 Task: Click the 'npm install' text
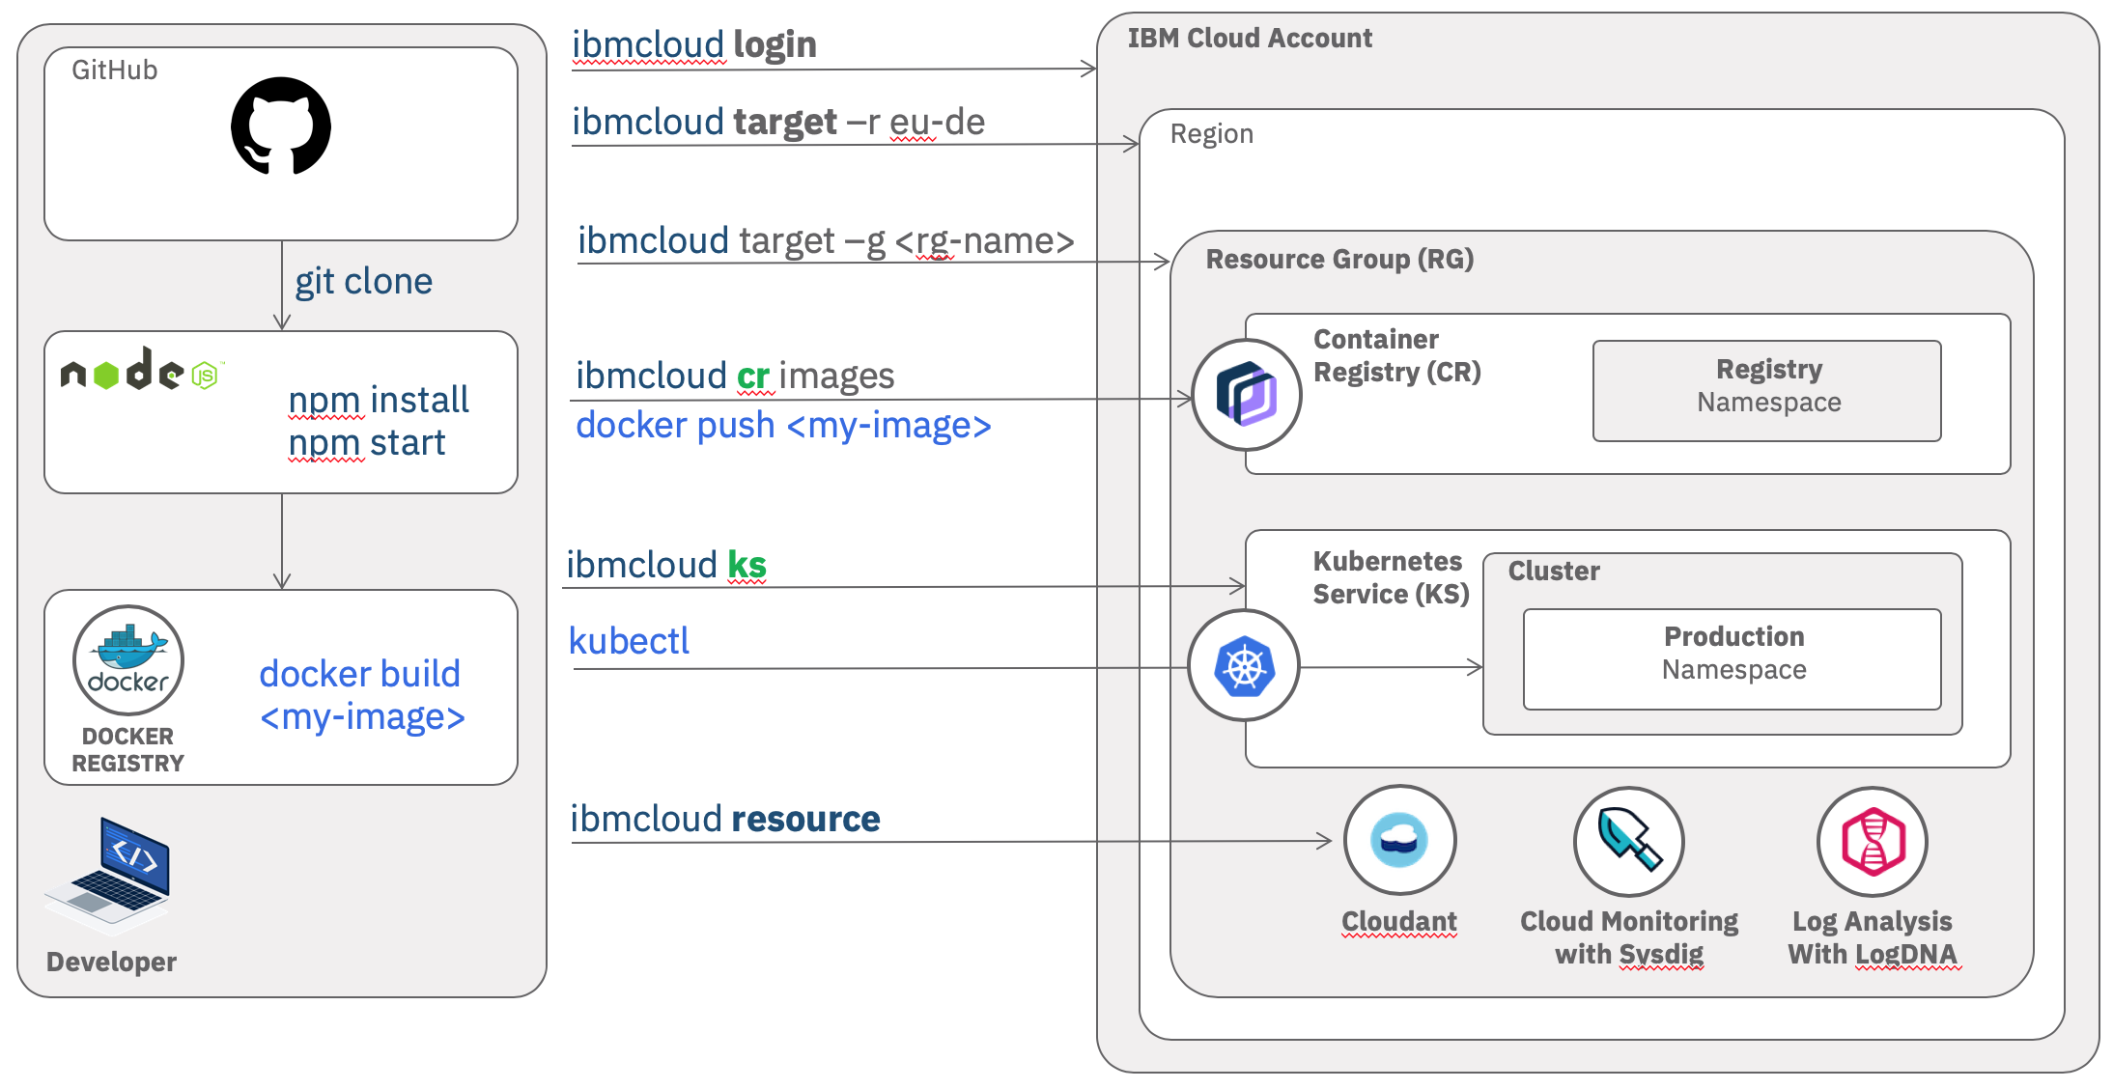click(x=379, y=400)
